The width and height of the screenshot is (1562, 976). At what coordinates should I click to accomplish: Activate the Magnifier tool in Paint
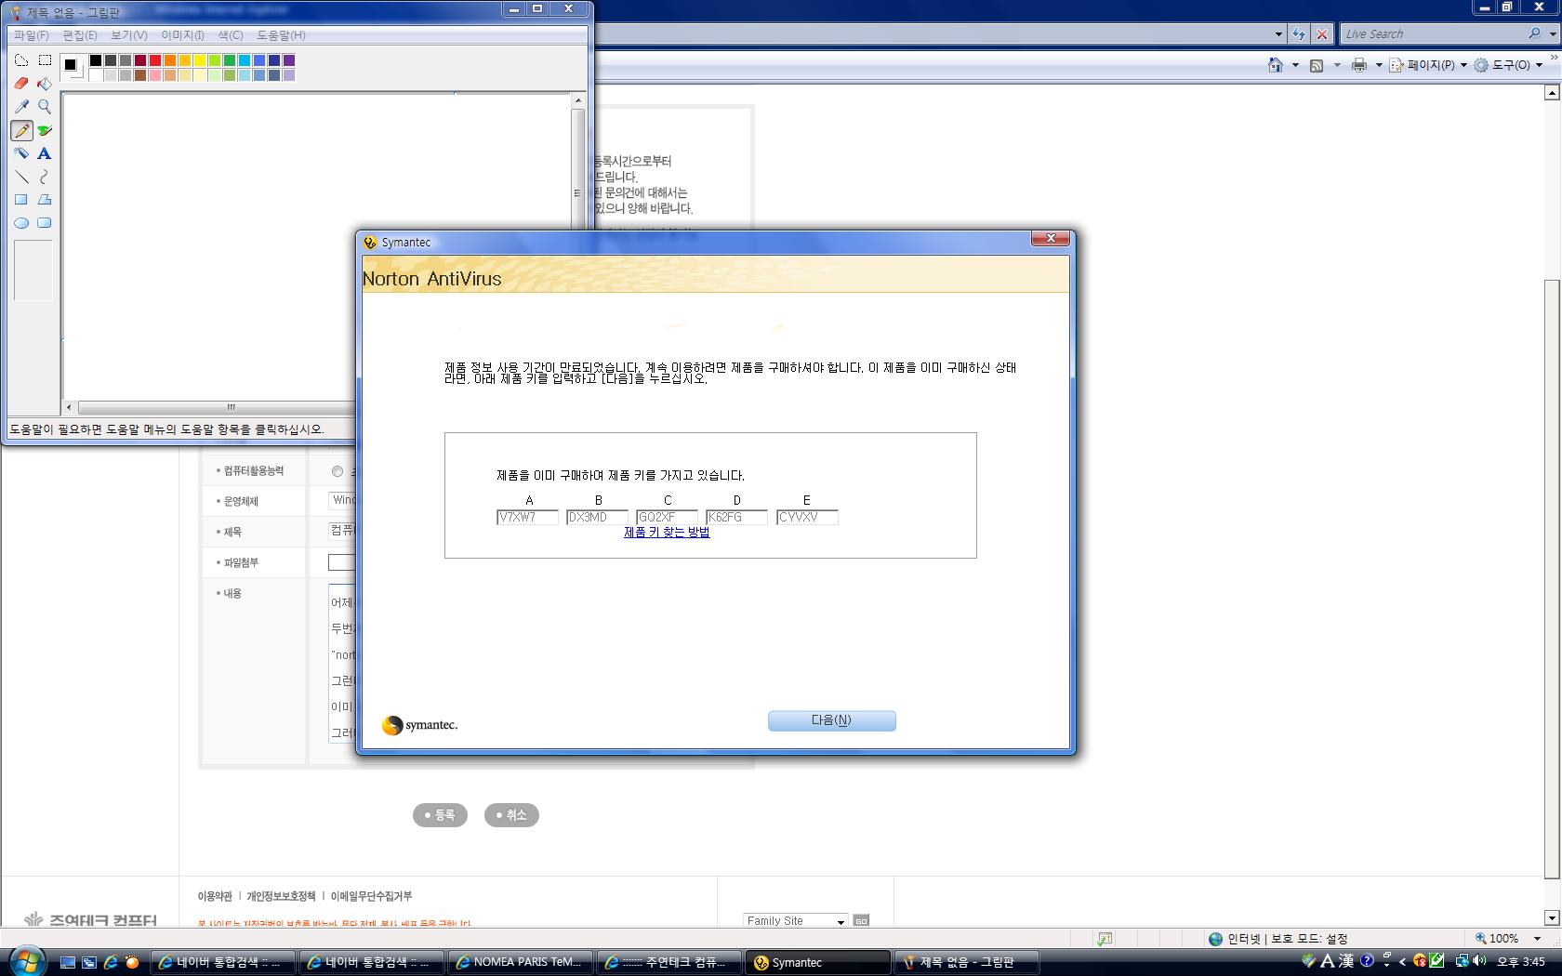pos(45,107)
